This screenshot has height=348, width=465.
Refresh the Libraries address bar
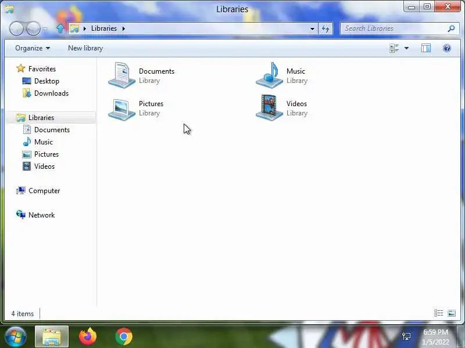point(325,28)
